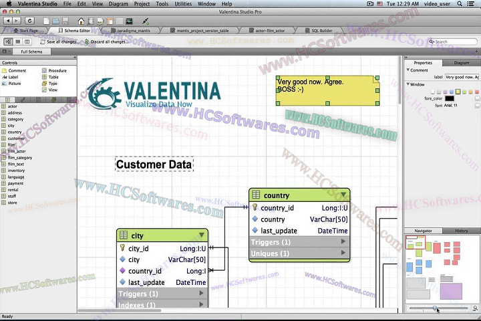Choose the green window color swatch
Screen dimensions: 481x321
[464, 92]
